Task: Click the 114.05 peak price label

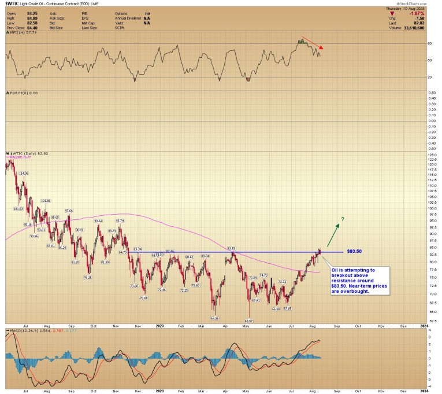Action: point(24,174)
